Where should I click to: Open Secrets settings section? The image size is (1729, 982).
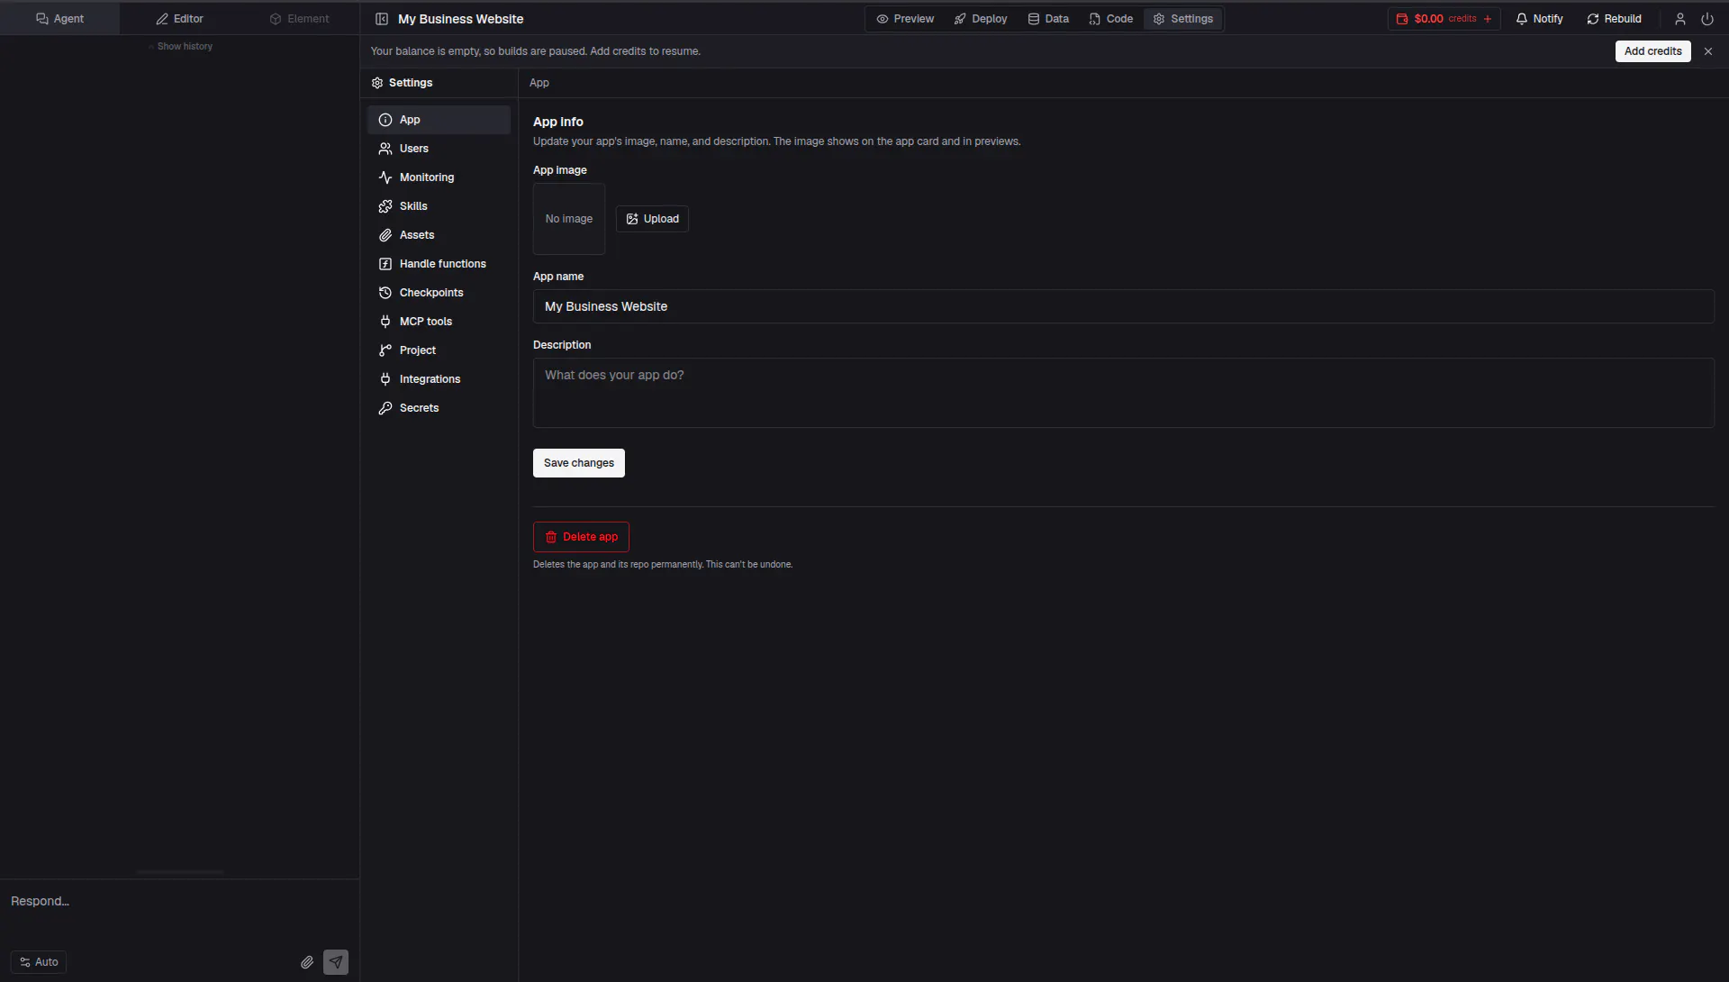(439, 408)
